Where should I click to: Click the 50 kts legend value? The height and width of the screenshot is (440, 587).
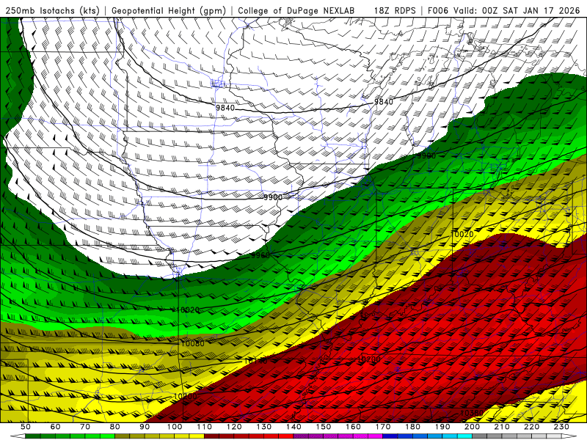(26, 427)
